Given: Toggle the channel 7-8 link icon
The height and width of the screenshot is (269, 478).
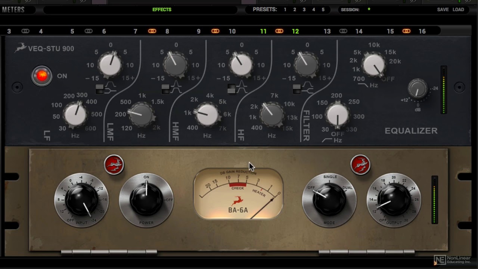Looking at the screenshot, I should click(x=152, y=31).
